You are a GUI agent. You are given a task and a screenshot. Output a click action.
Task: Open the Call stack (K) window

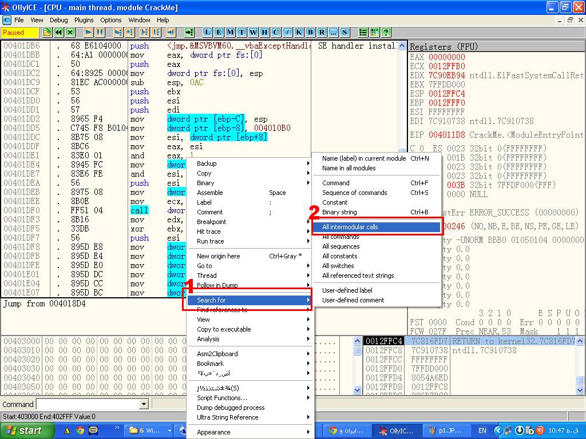(x=299, y=33)
